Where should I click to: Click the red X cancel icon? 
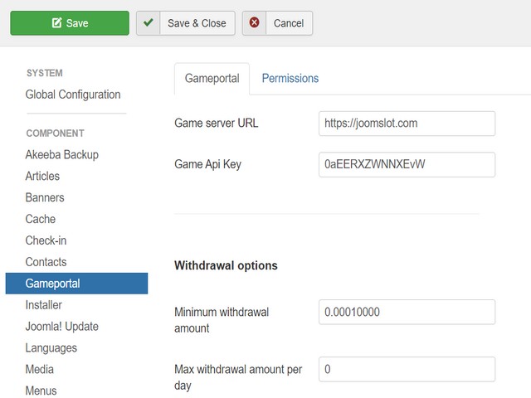pos(254,22)
